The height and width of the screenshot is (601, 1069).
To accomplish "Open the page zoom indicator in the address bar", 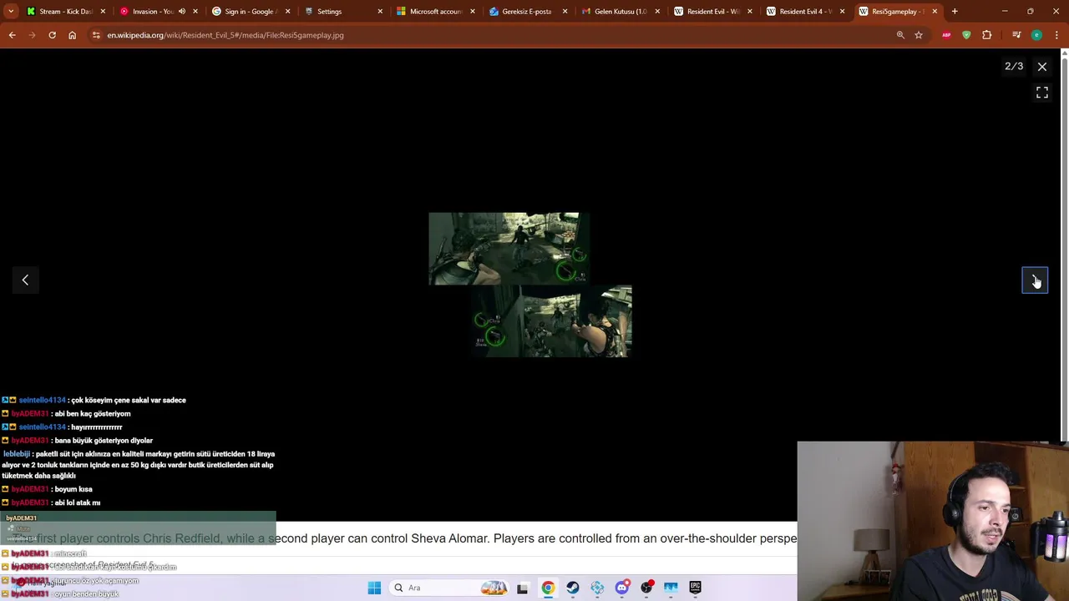I will [900, 35].
